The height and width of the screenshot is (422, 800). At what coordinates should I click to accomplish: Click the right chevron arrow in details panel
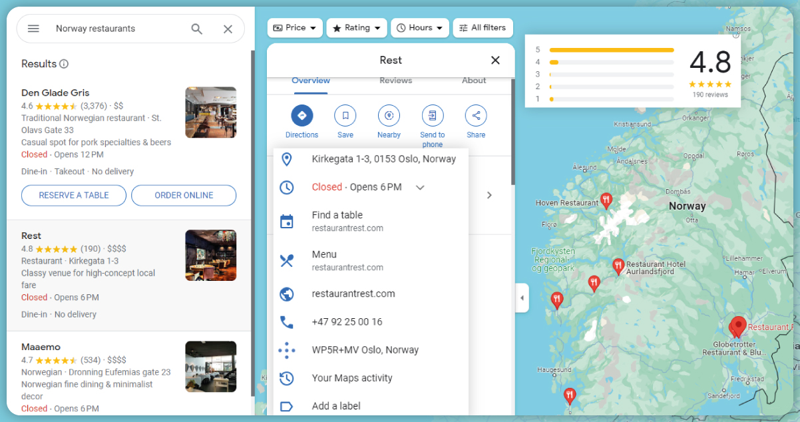[x=489, y=195]
